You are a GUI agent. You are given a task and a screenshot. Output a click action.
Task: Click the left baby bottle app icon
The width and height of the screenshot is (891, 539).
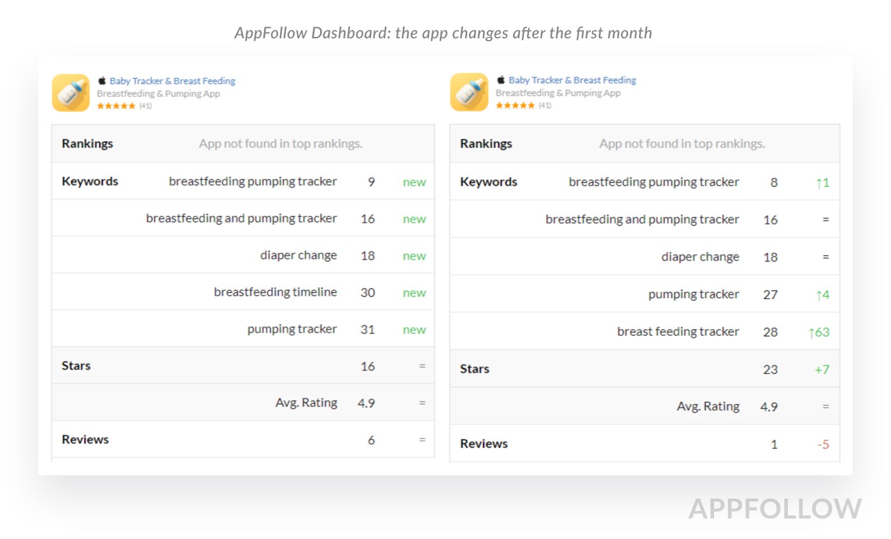(71, 93)
